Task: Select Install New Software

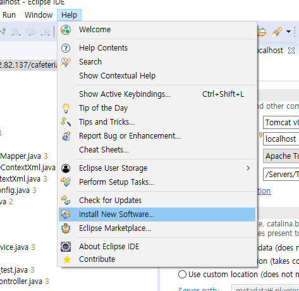Action: pyautogui.click(x=157, y=214)
